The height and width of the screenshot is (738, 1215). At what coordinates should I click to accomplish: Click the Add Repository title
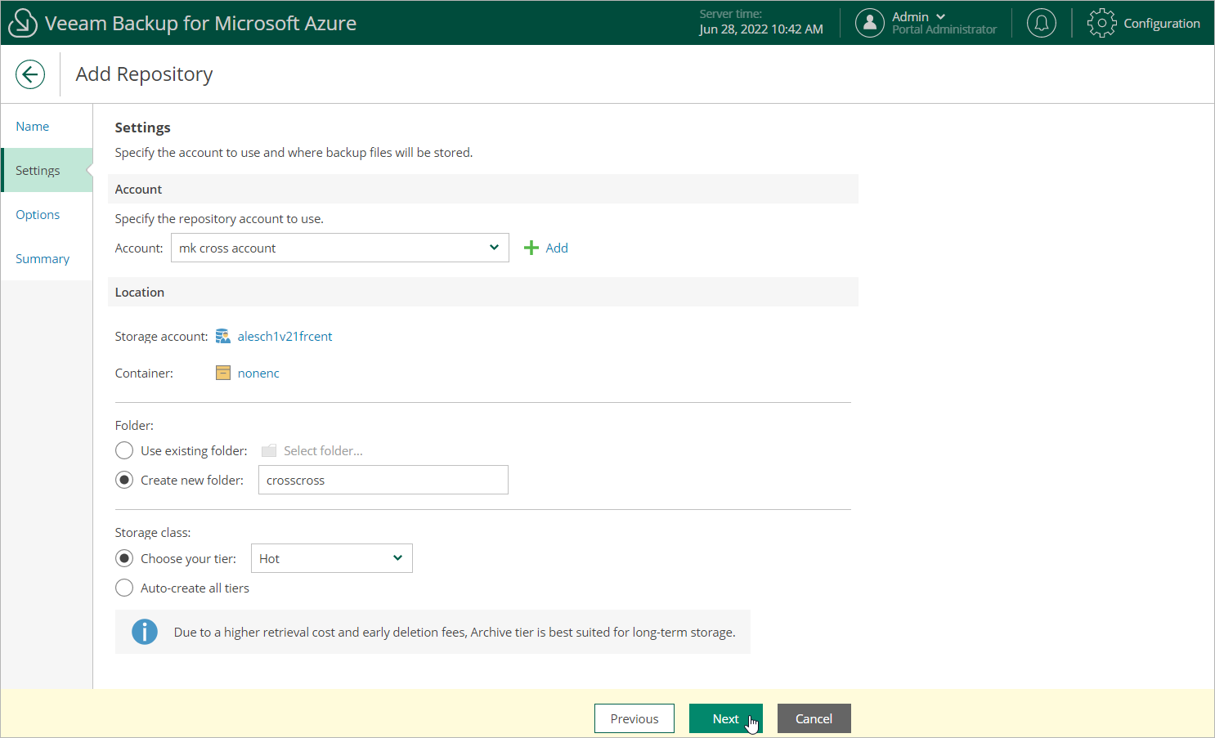pyautogui.click(x=144, y=74)
